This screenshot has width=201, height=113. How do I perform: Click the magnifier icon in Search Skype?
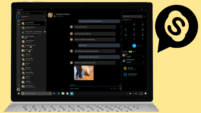(44, 13)
